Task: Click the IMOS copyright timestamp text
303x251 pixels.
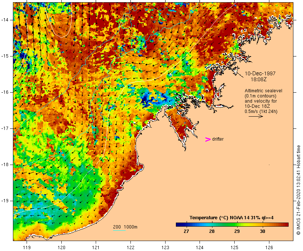Action: [299, 190]
